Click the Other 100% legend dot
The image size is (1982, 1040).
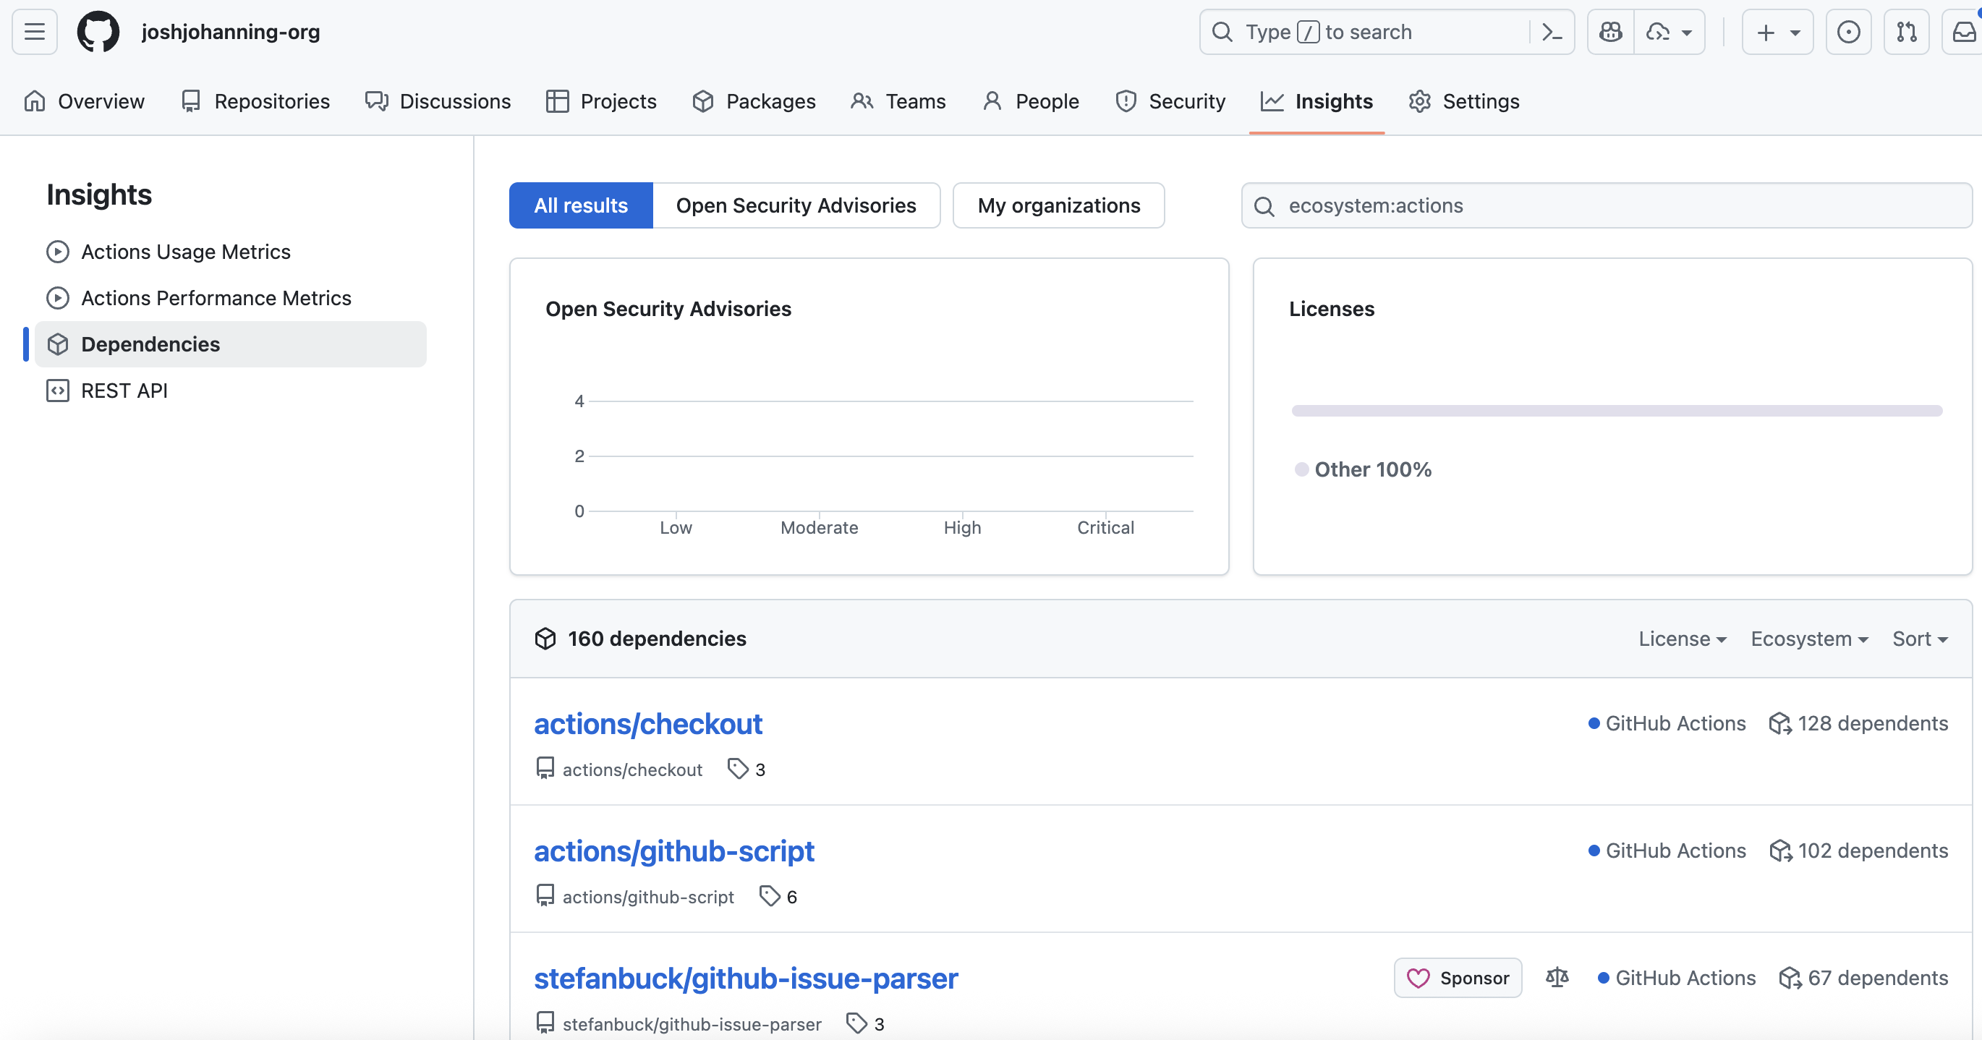pyautogui.click(x=1302, y=469)
